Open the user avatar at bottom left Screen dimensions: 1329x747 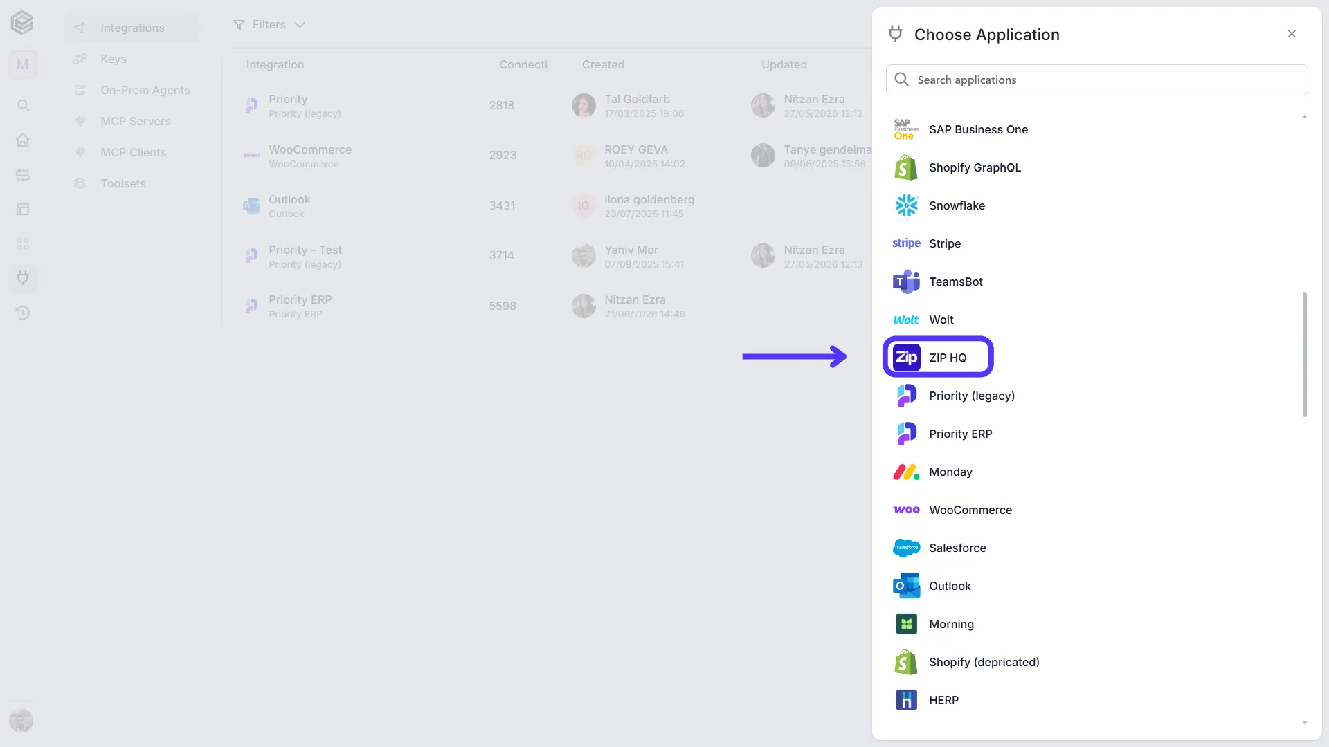click(x=21, y=720)
